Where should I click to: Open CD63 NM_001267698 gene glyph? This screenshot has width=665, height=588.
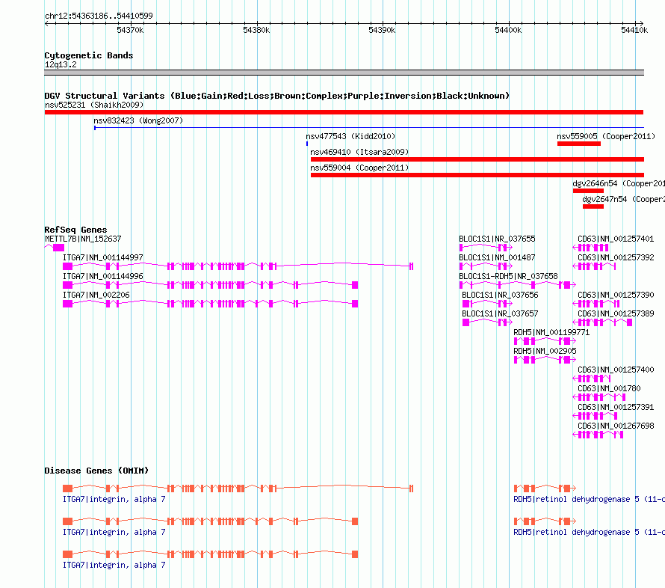(598, 435)
